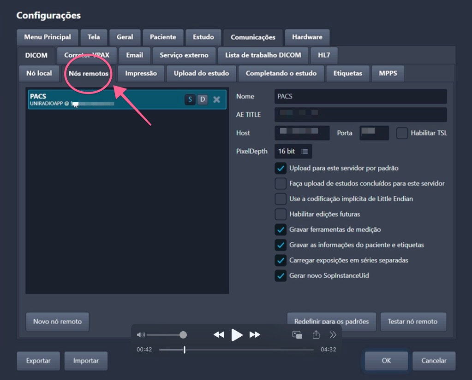Open more player options chevrons
This screenshot has width=472, height=380.
click(333, 335)
